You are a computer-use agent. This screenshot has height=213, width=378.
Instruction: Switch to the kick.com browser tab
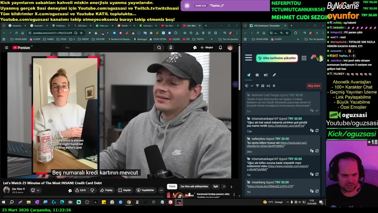pos(148,26)
